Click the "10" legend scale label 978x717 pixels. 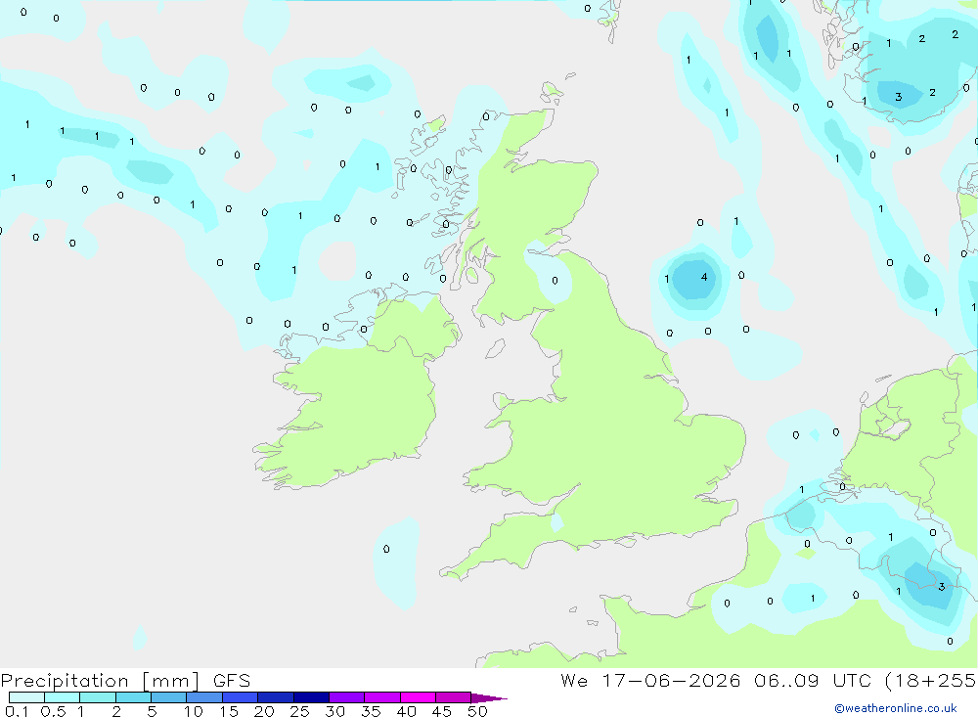click(x=194, y=711)
